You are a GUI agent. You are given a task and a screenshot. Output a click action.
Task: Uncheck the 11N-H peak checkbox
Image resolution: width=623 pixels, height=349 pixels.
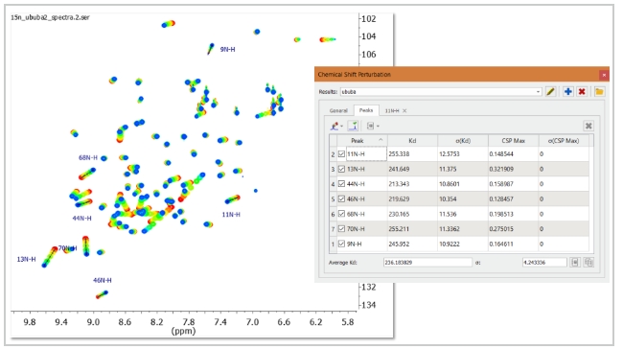click(x=341, y=153)
